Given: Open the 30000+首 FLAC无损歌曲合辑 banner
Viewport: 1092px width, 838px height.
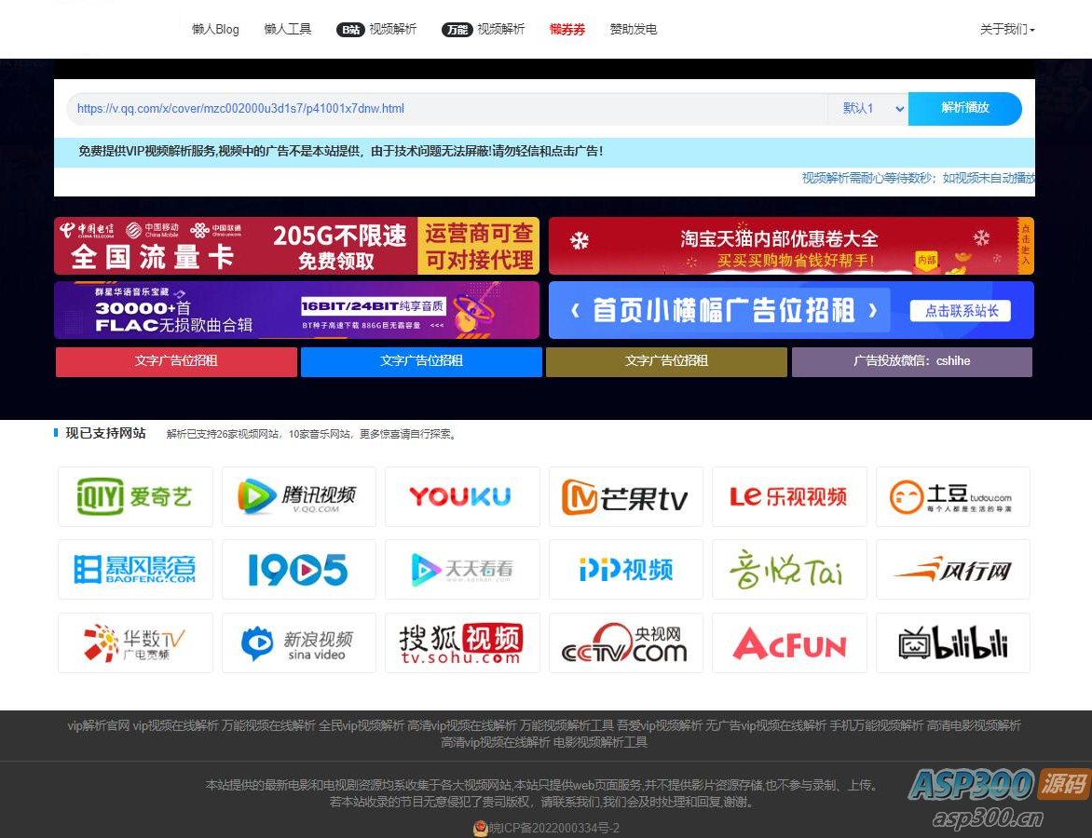Looking at the screenshot, I should pyautogui.click(x=296, y=310).
